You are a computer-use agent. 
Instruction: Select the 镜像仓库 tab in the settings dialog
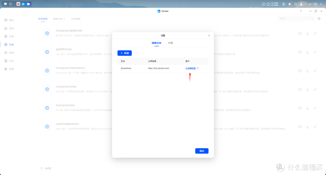click(156, 43)
